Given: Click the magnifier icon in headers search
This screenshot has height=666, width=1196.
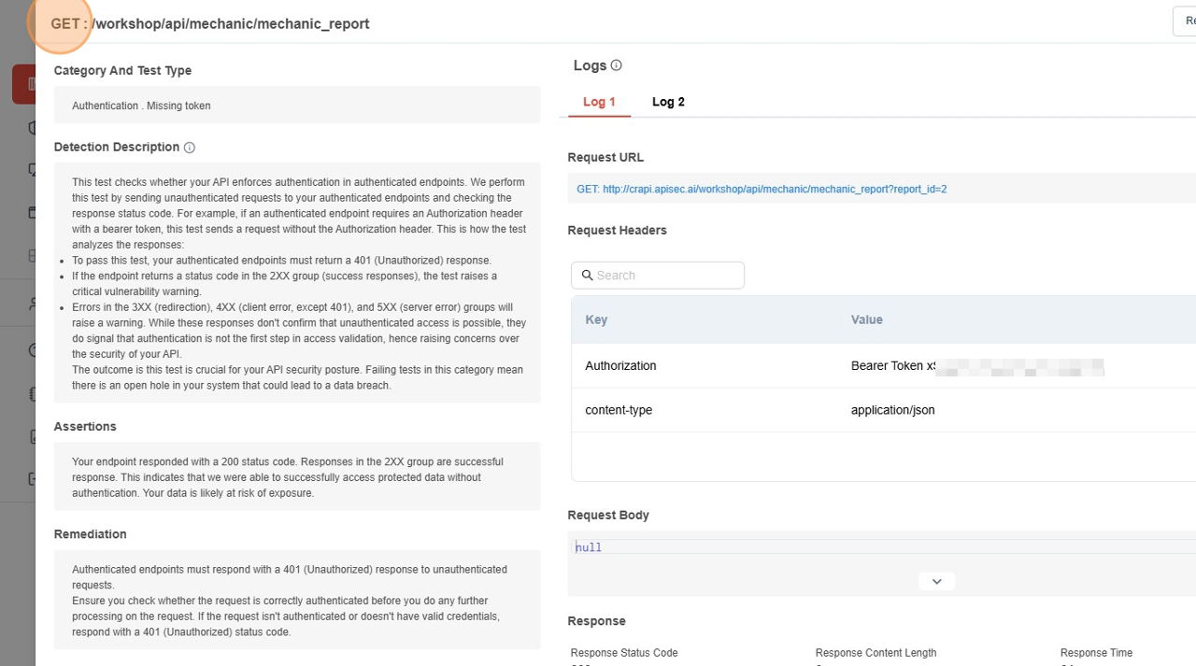Looking at the screenshot, I should coord(587,276).
